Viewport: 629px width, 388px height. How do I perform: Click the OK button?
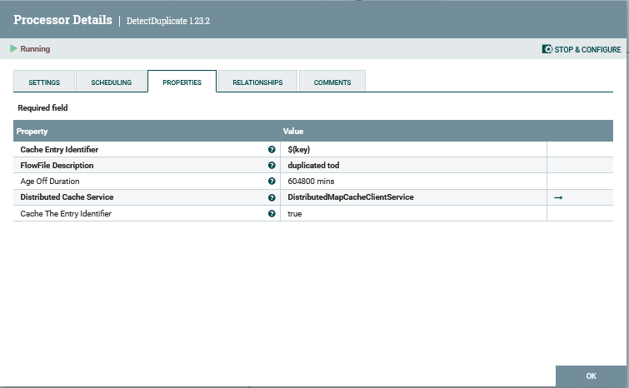[591, 376]
